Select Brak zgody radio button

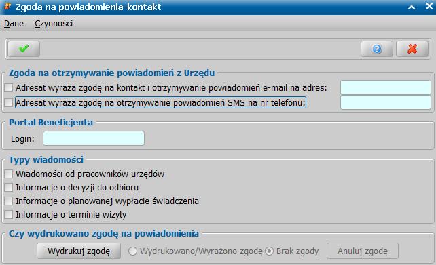pyautogui.click(x=269, y=251)
